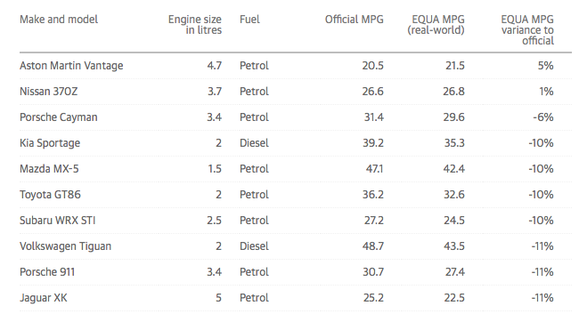
Task: Click the 5% variance for Aston Martin
Action: pos(546,66)
